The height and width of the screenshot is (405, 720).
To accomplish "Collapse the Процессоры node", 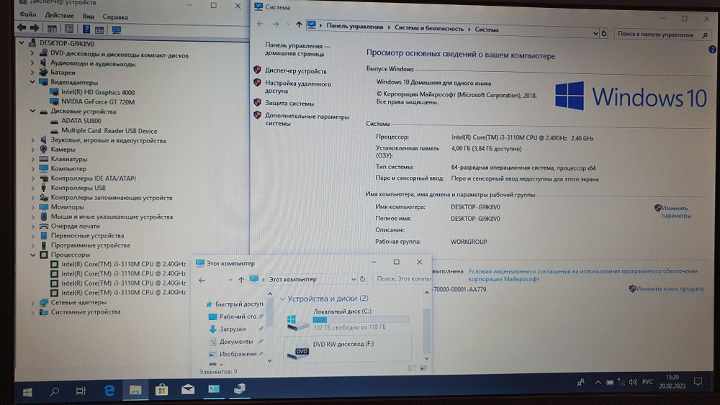I will tap(32, 255).
